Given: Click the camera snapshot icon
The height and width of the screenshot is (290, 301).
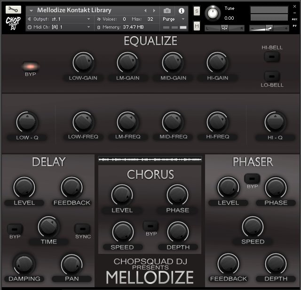Looking at the screenshot, I should point(167,11).
